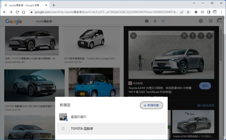The image size is (226, 140).
Task: Open Google Apps grid menu
Action: 211,21
